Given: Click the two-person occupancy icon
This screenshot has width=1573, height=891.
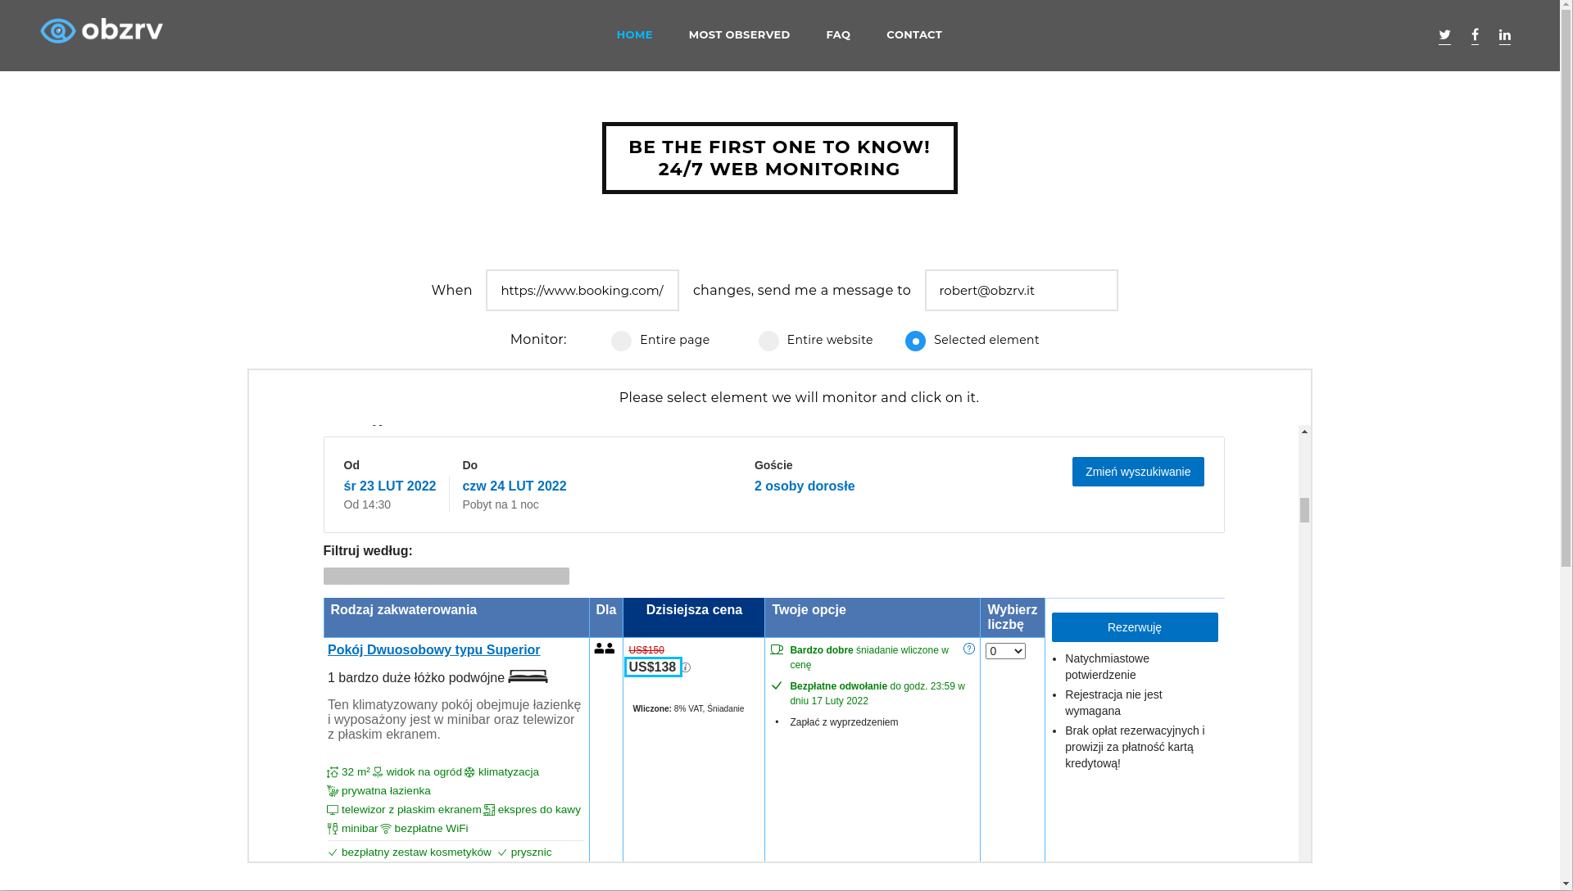Looking at the screenshot, I should point(605,649).
